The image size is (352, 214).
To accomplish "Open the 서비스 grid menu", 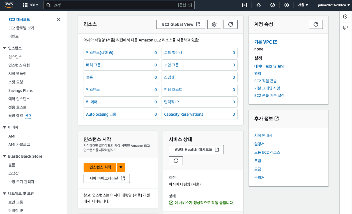I will point(31,5).
